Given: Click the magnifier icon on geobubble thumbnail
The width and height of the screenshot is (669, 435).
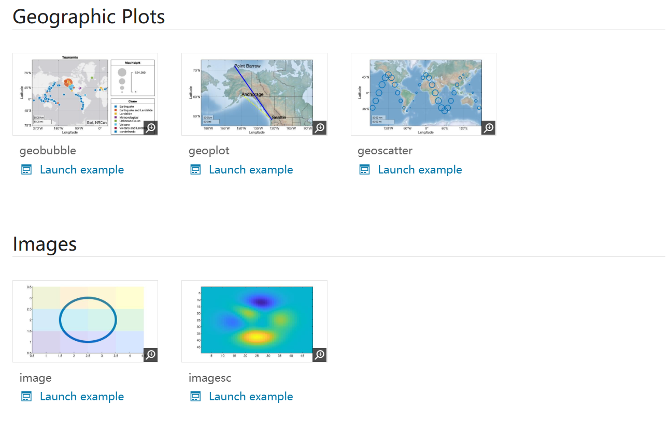Looking at the screenshot, I should (150, 128).
